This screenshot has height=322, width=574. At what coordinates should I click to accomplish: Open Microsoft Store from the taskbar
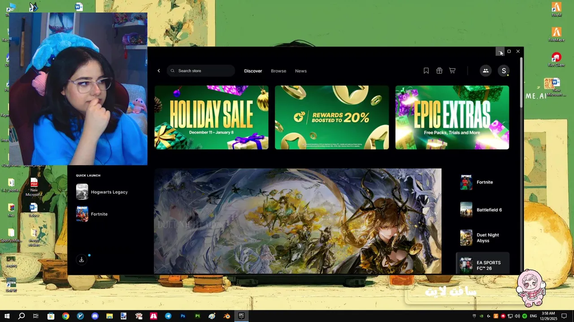pos(51,316)
